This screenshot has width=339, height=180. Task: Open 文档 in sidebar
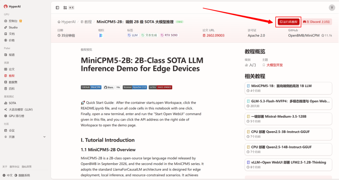(x=10, y=34)
